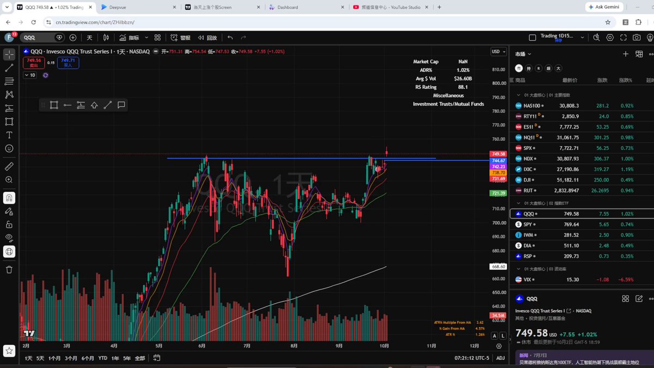Pick the ruler measure tool

click(x=9, y=166)
